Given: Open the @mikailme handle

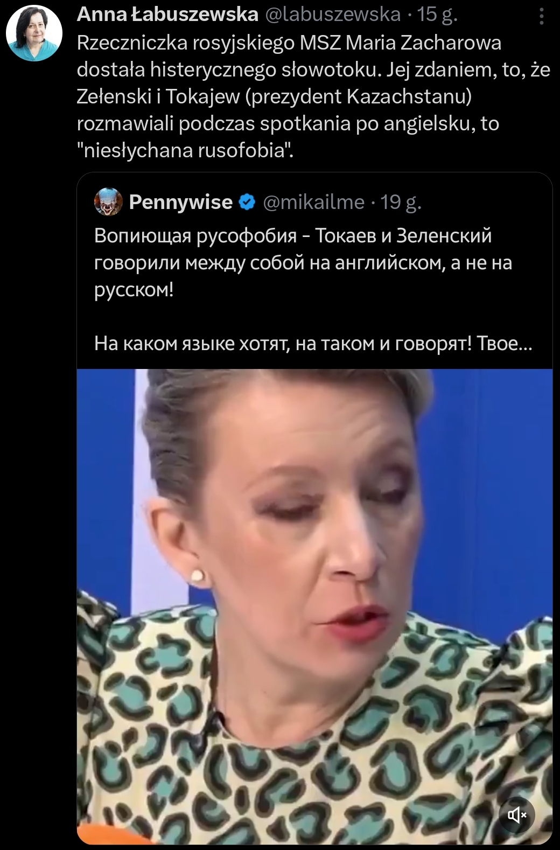Looking at the screenshot, I should (314, 202).
